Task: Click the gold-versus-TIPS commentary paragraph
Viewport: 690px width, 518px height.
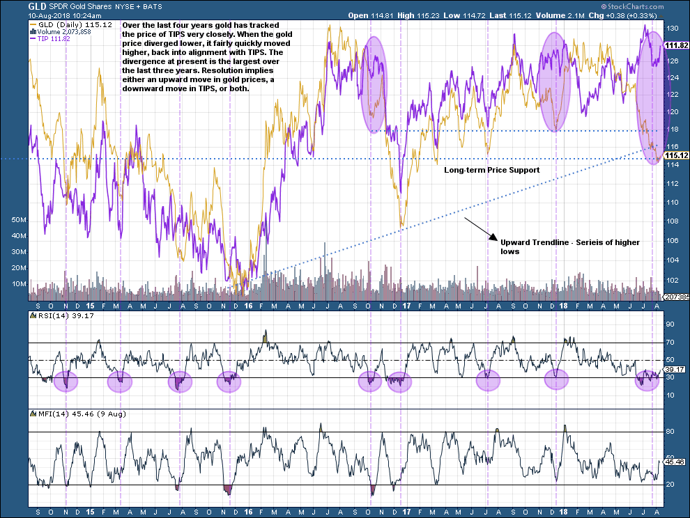Action: [207, 56]
